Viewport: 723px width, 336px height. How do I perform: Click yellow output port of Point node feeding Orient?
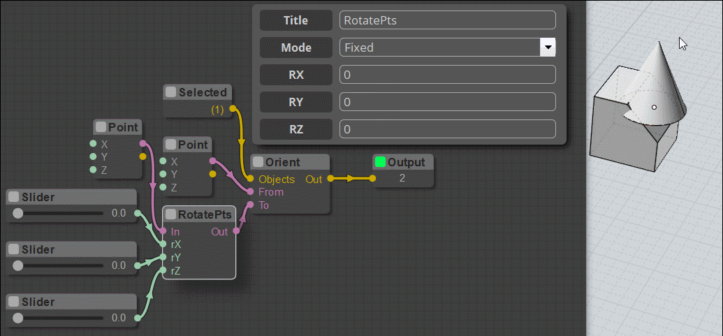pyautogui.click(x=212, y=174)
